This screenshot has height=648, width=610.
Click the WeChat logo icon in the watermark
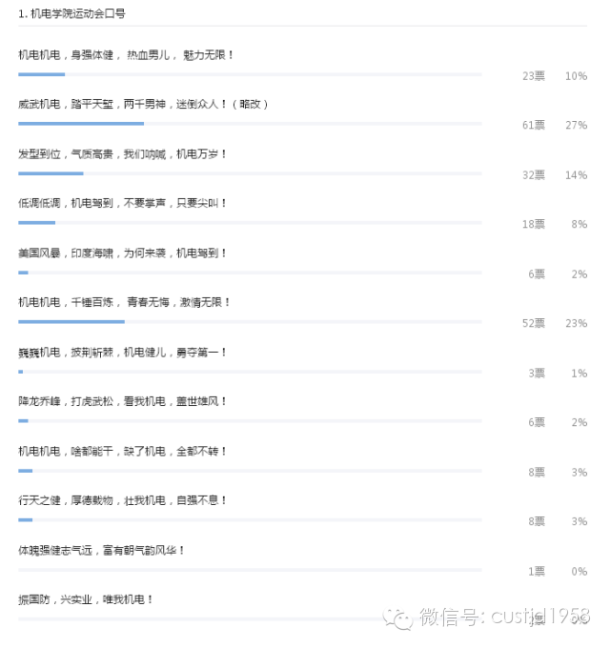[x=397, y=618]
